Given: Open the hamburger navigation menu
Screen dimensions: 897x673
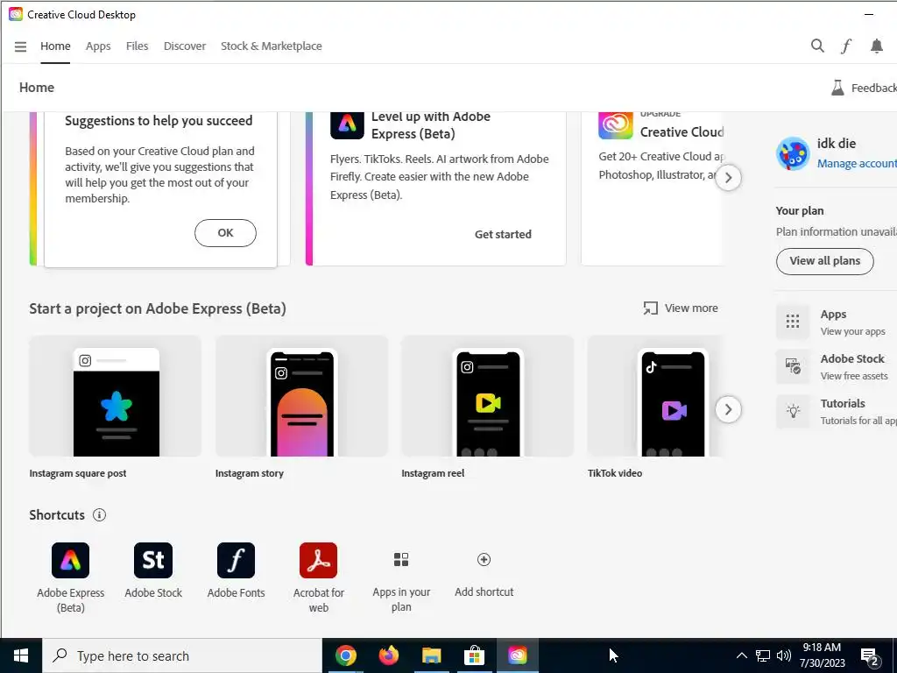Looking at the screenshot, I should 21,46.
